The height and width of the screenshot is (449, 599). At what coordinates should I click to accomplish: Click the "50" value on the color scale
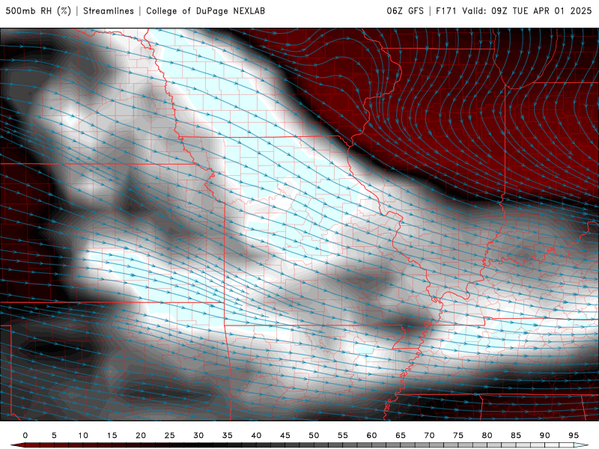(x=314, y=436)
